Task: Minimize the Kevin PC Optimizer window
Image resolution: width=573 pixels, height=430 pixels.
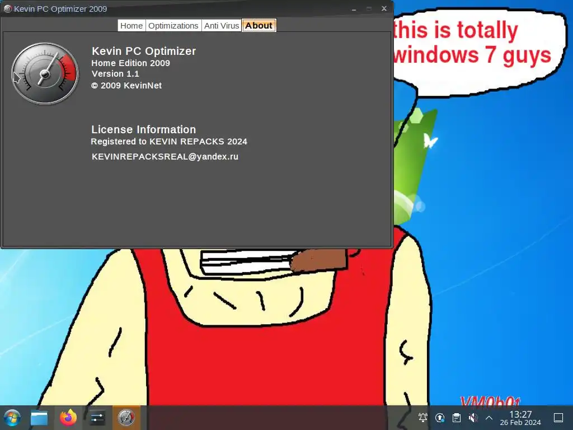Action: click(354, 9)
